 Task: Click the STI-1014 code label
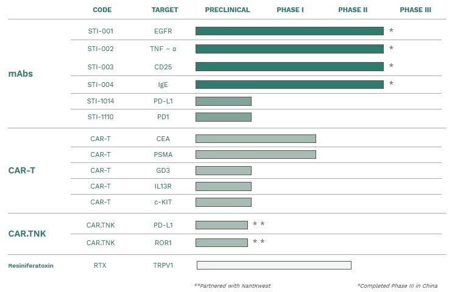[x=101, y=101]
